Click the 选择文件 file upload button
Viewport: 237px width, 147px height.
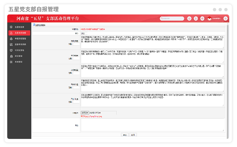[85, 113]
